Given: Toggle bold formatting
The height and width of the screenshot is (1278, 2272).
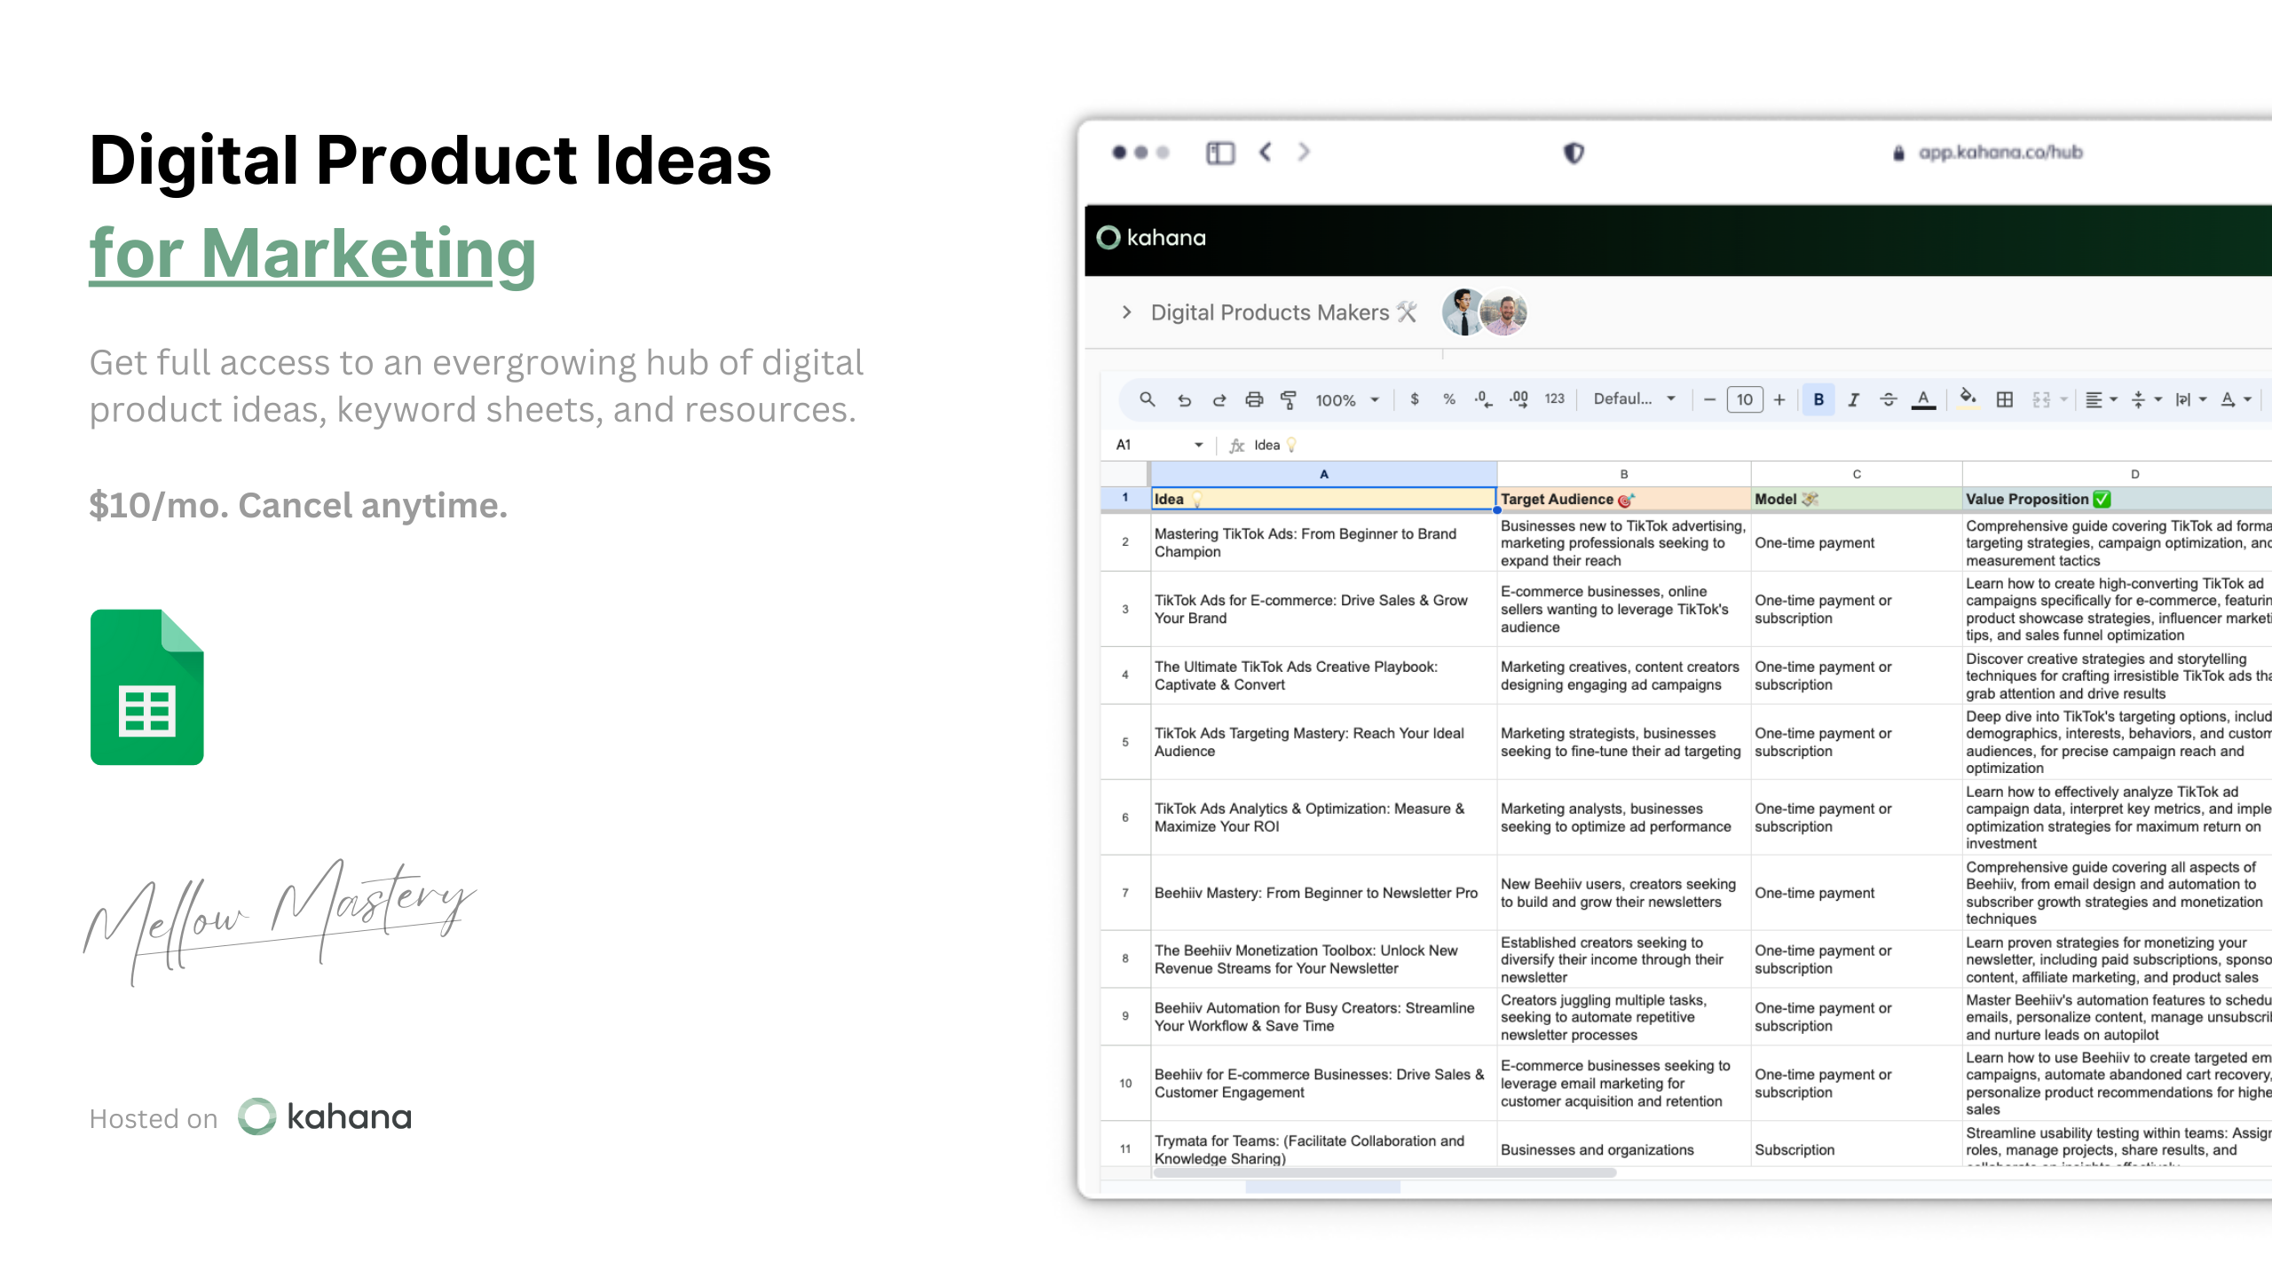Looking at the screenshot, I should (1818, 399).
